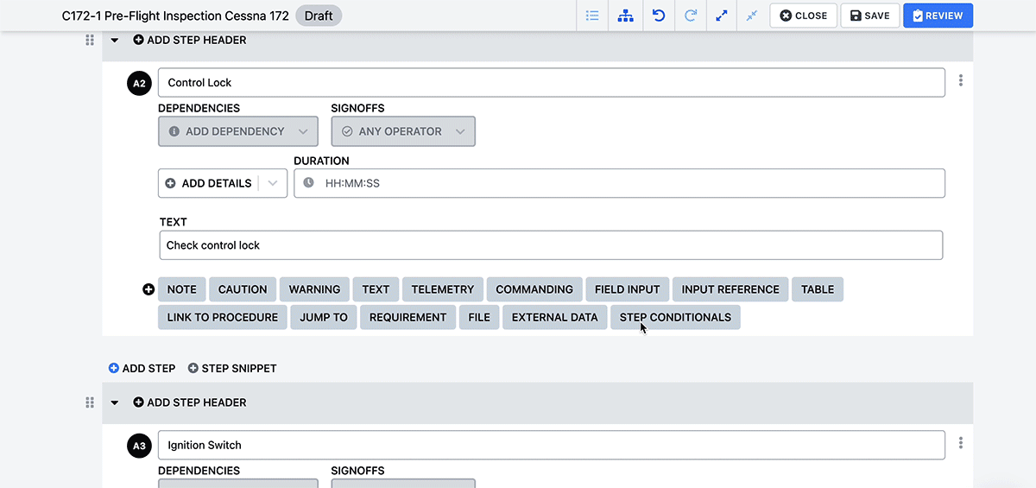Open the Any Operator signoff dropdown

point(403,131)
